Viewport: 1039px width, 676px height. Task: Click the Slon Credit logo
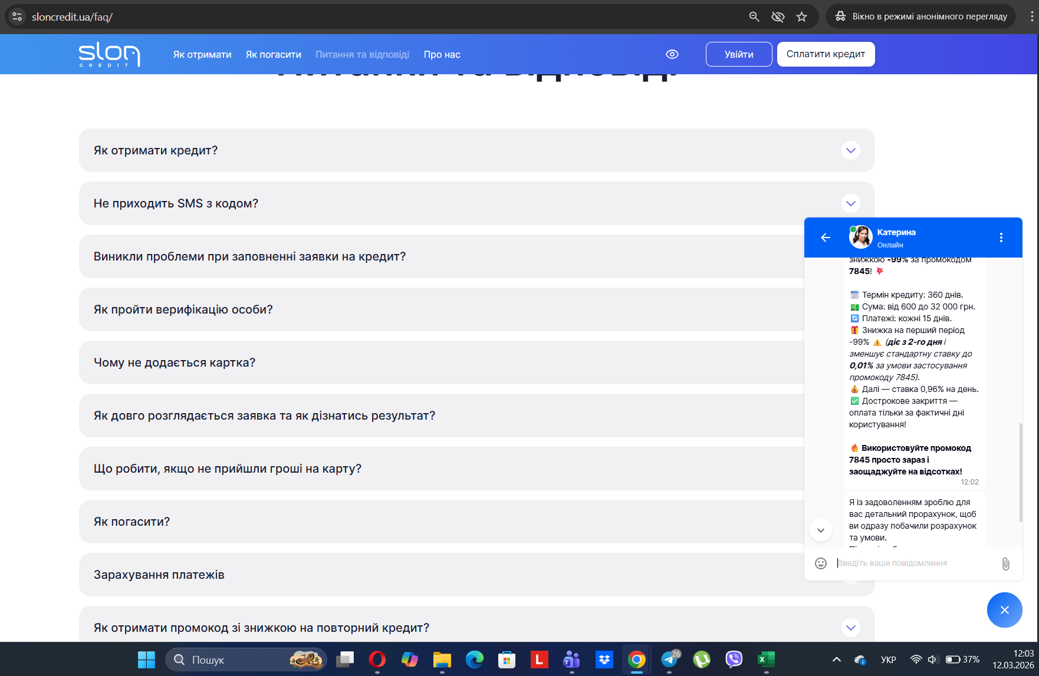[109, 54]
